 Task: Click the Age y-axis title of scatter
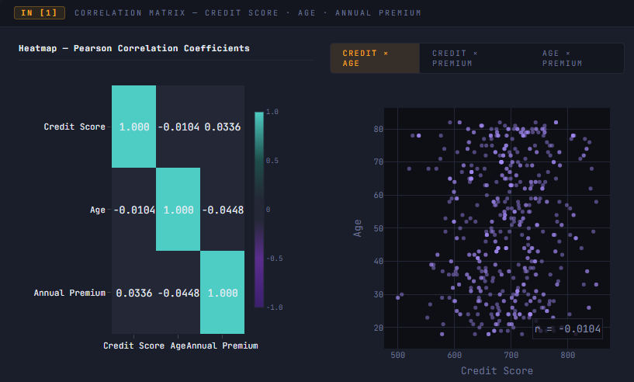pyautogui.click(x=358, y=227)
